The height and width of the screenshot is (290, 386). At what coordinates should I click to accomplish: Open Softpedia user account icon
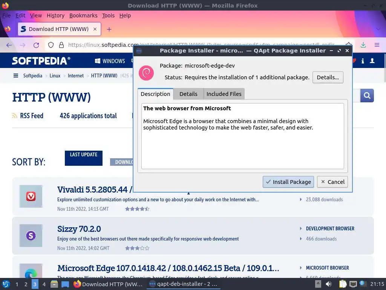tap(372, 61)
